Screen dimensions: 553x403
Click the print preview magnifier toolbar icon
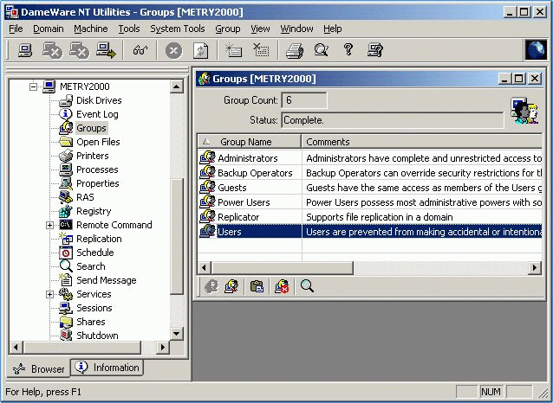click(x=322, y=50)
